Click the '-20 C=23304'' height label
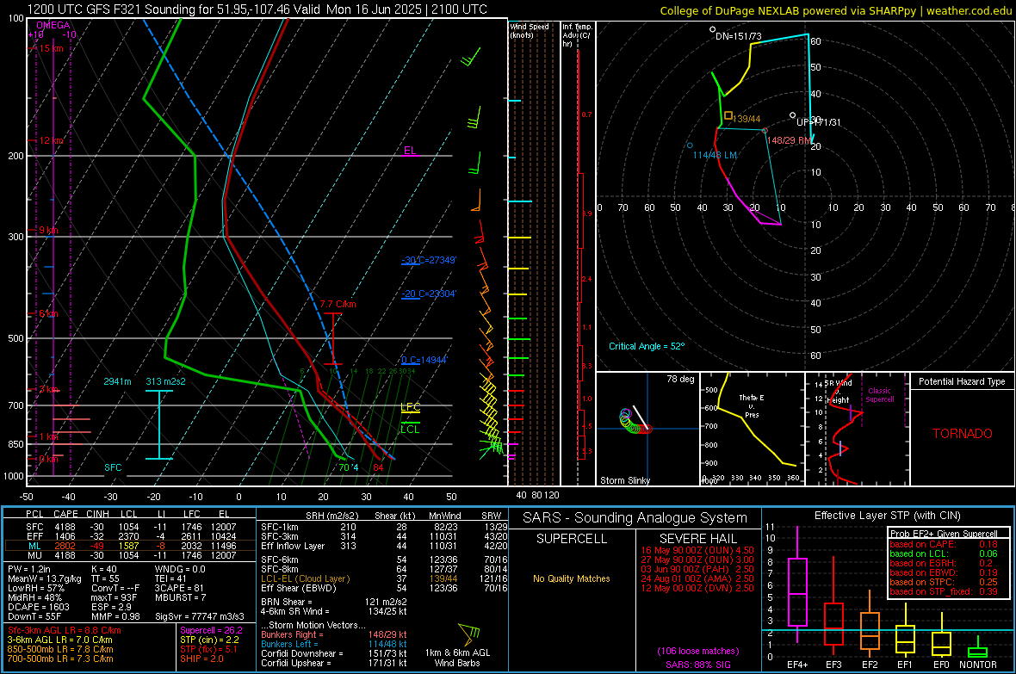Image resolution: width=1016 pixels, height=674 pixels. coord(429,294)
